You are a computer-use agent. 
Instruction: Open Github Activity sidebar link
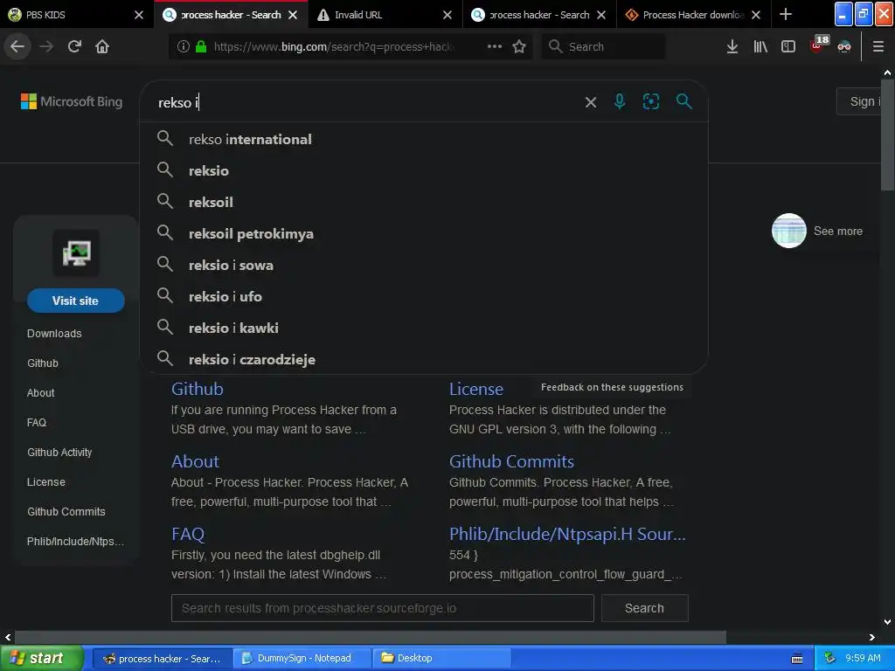[x=59, y=452]
